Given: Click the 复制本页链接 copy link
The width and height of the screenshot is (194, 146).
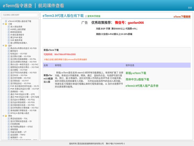Looking at the screenshot, I should (94, 16).
